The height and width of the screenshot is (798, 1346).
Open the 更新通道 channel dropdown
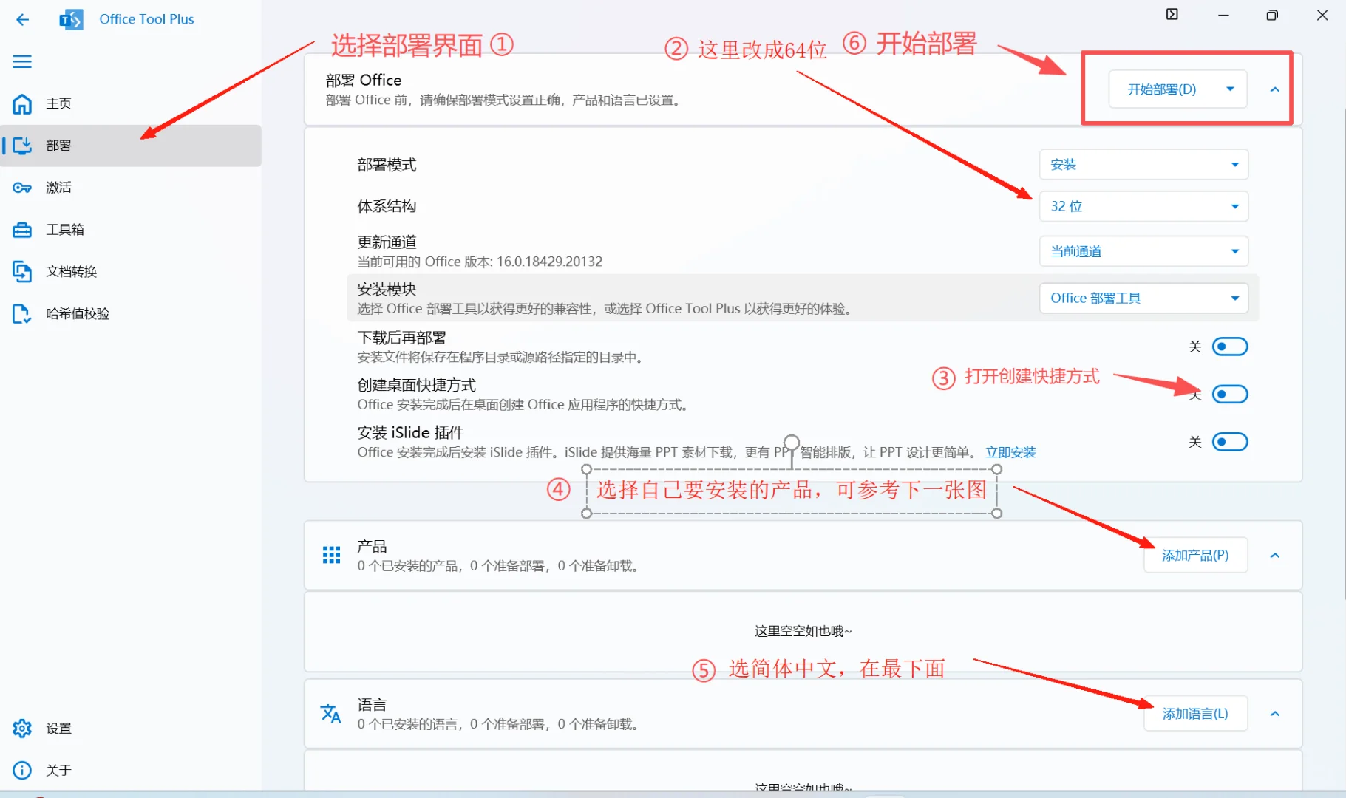point(1143,250)
